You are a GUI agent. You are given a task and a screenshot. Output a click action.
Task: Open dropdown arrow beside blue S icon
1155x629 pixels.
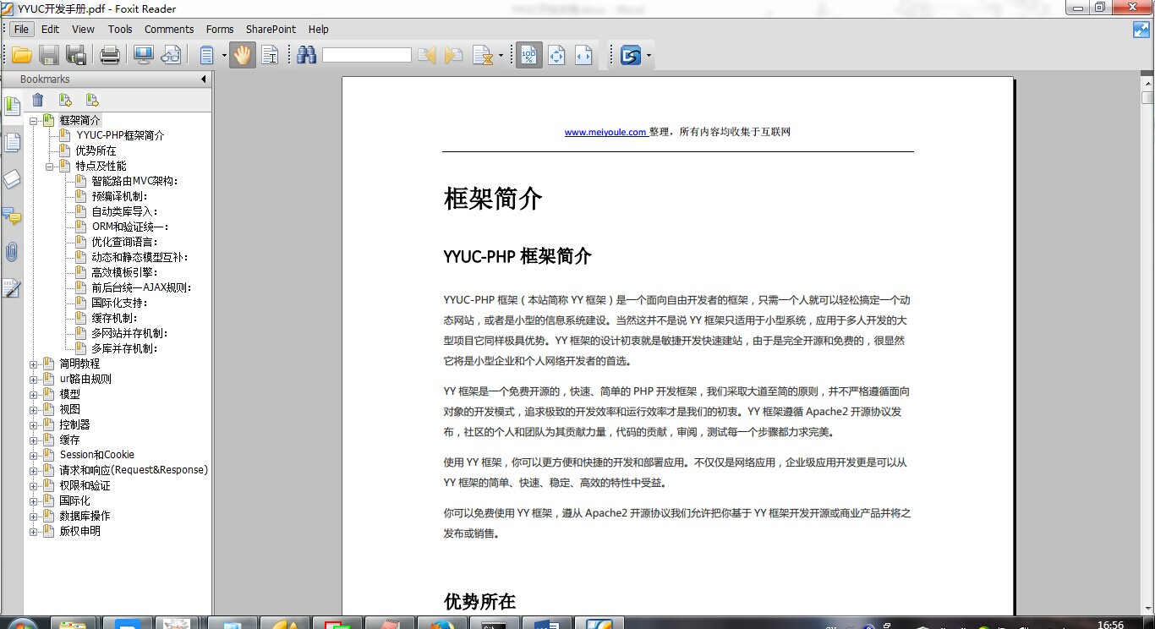pos(649,56)
